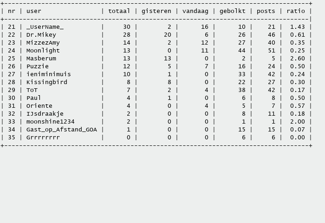Click the ratio value 2.60 for Masberum
Viewport: 325px width, 223px height.
click(297, 59)
